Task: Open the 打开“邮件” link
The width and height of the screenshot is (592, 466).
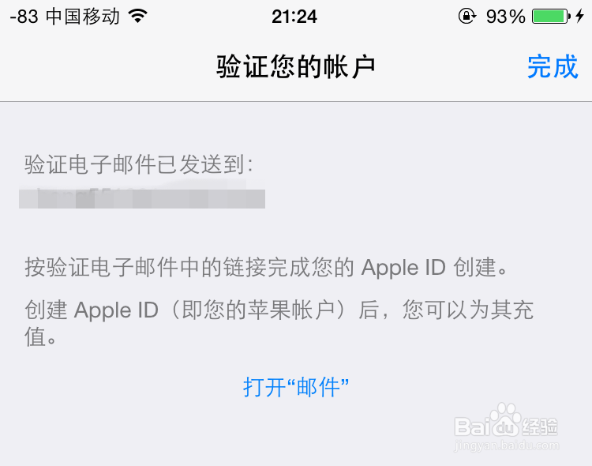Action: [296, 387]
